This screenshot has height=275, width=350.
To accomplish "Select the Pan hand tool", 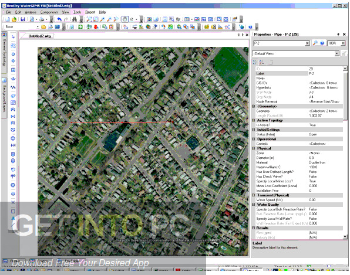I will (x=124, y=19).
